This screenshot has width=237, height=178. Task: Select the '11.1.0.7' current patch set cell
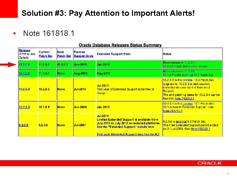tap(47, 74)
